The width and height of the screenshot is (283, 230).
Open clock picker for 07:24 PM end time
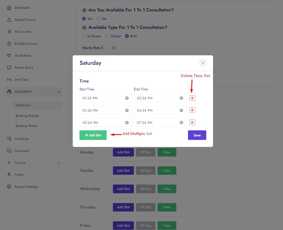coord(181,123)
